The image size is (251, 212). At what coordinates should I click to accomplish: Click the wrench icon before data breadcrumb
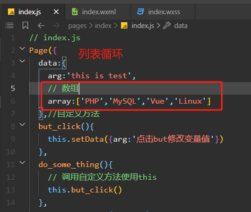click(x=167, y=25)
